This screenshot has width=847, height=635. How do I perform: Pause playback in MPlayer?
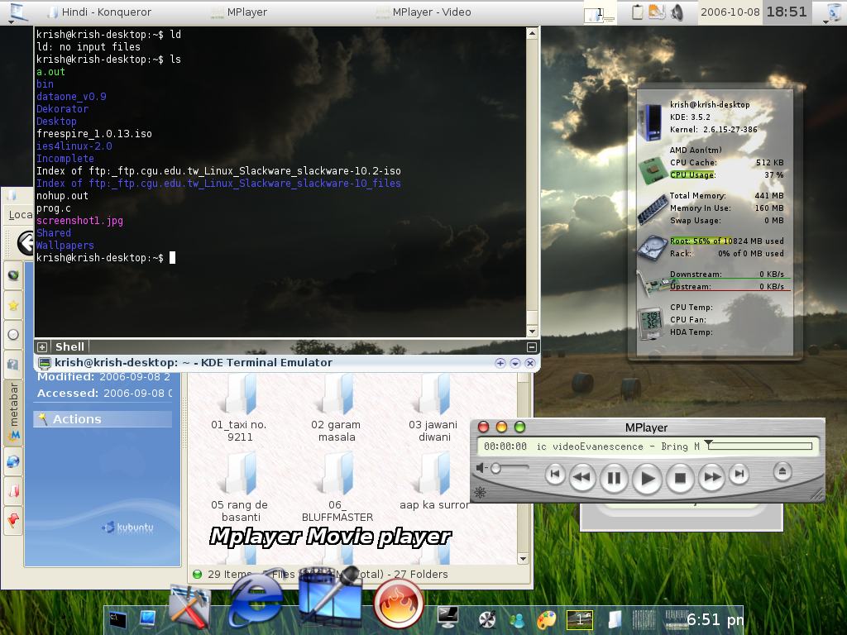(615, 477)
